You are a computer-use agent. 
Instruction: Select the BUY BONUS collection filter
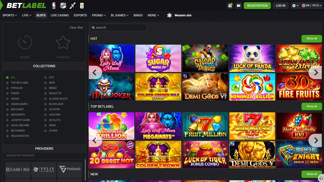click(16, 130)
